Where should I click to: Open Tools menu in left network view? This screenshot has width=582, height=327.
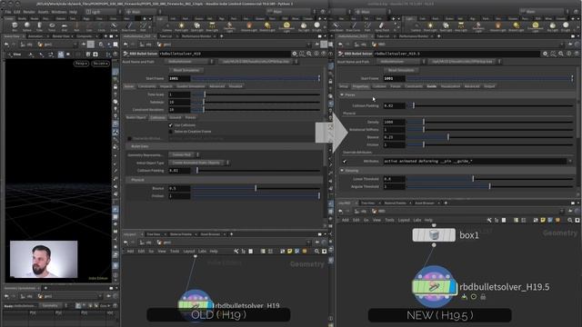coord(175,252)
